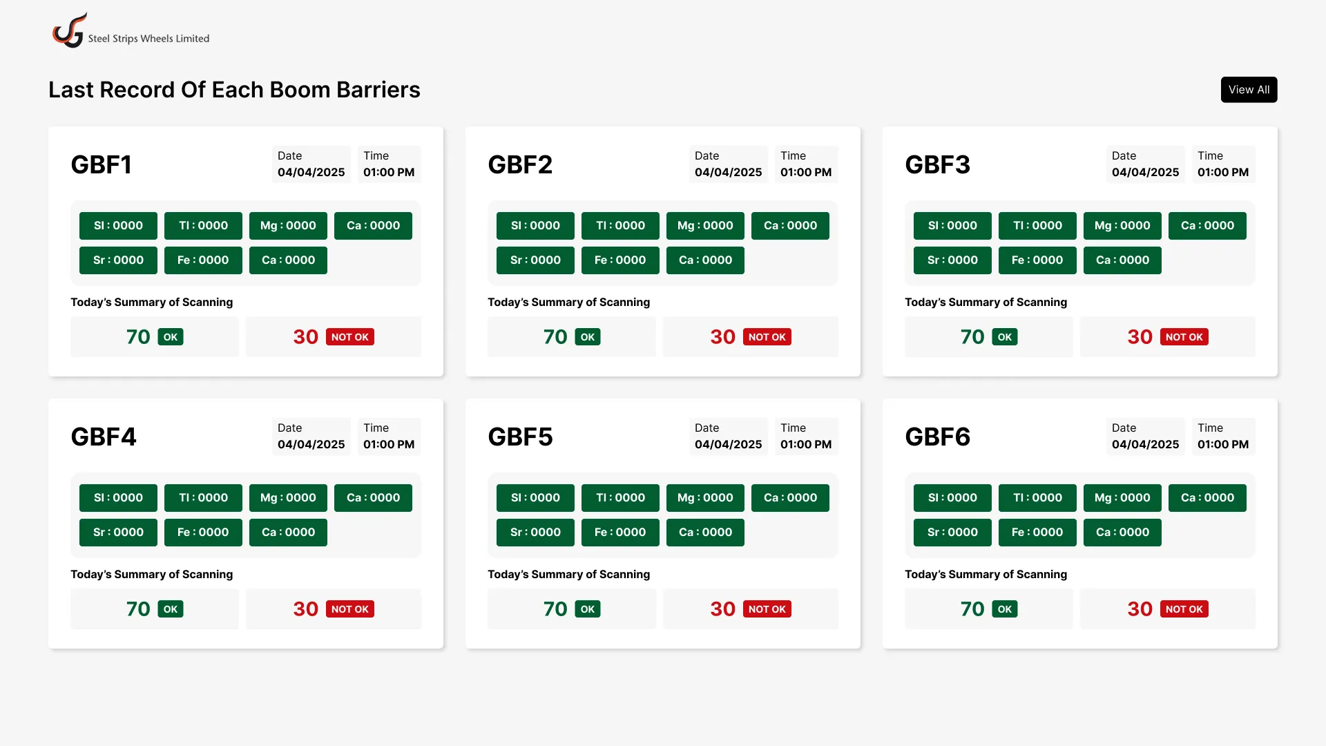
Task: Click the 70 OK score readout on GBF3
Action: tap(988, 336)
